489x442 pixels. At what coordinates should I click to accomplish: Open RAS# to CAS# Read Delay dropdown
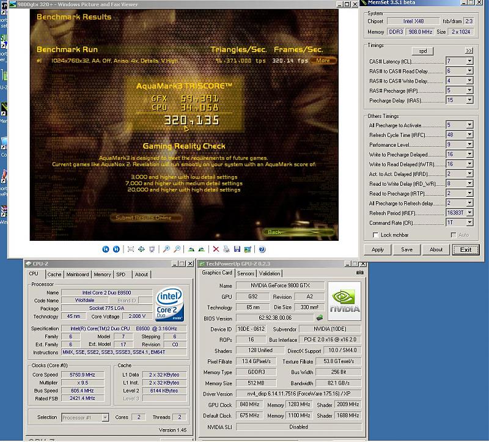coord(469,71)
